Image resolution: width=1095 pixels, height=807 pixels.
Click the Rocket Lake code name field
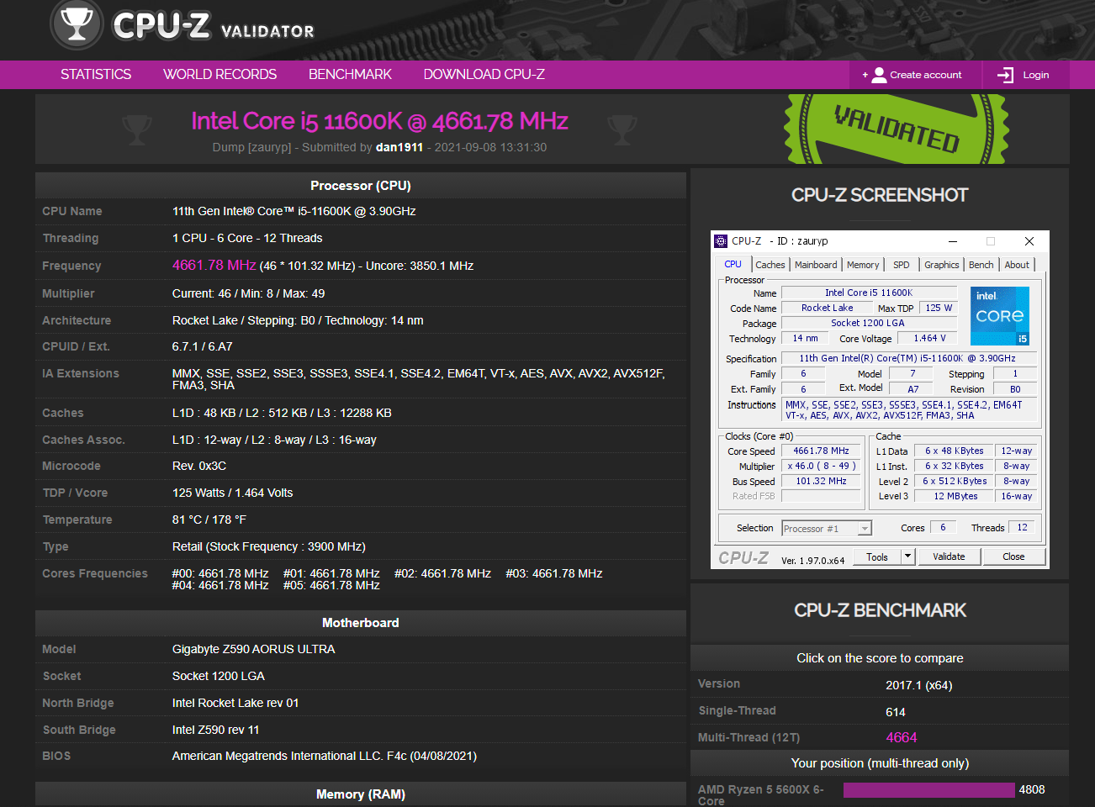click(x=827, y=309)
